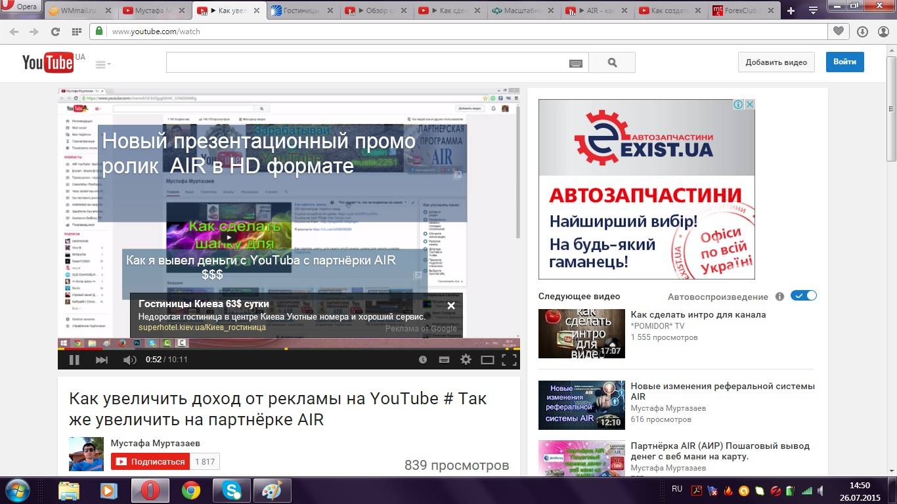Open a new browser tab
Screen dimensions: 897x504
point(791,10)
